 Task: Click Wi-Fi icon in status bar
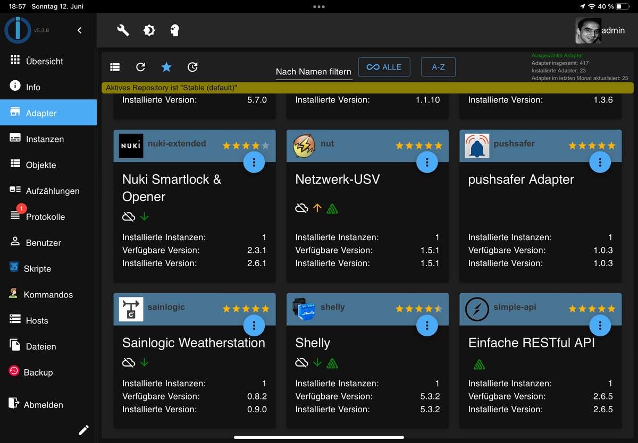pos(591,6)
